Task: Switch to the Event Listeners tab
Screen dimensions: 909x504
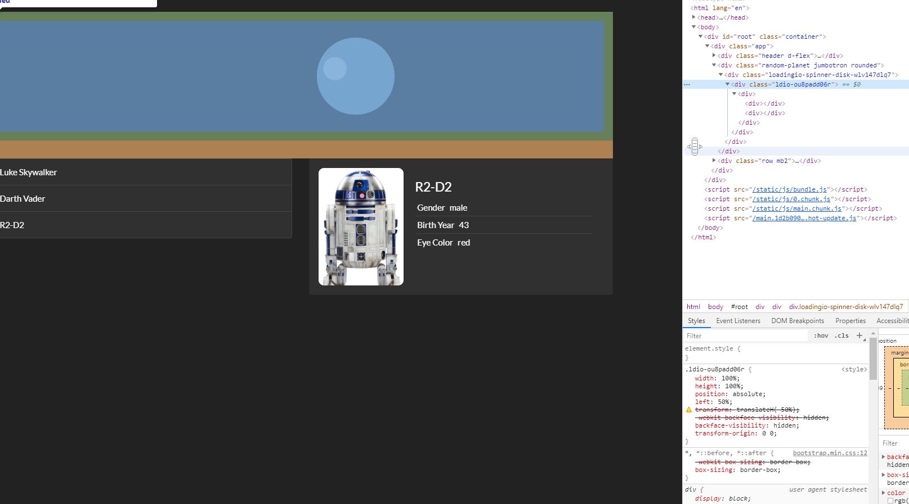Action: tap(738, 321)
